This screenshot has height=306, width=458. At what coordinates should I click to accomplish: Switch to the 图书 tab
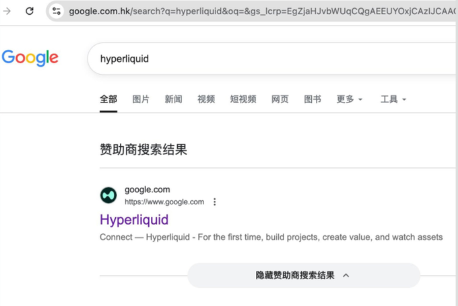313,99
